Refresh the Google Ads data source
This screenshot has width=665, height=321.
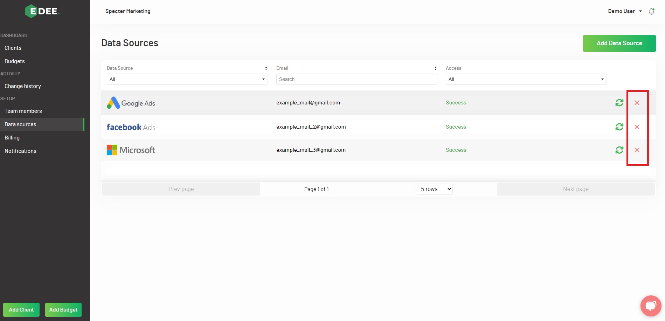point(619,103)
